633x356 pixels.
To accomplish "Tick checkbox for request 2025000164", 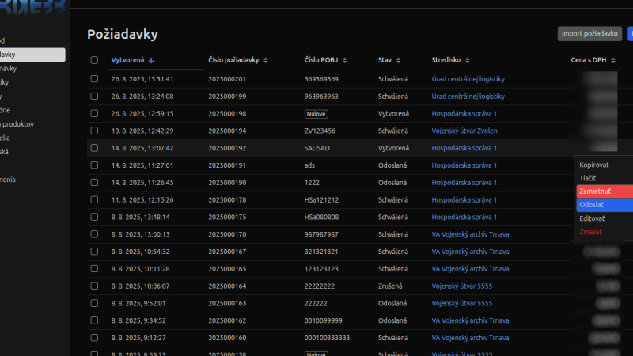I will [94, 286].
